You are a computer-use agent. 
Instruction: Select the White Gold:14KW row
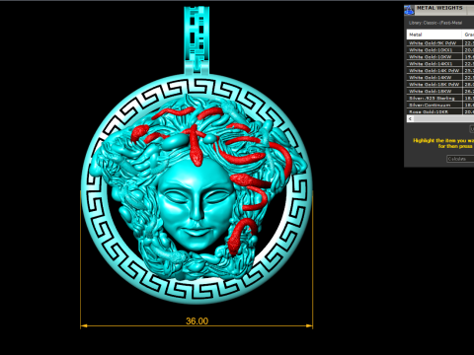point(440,78)
